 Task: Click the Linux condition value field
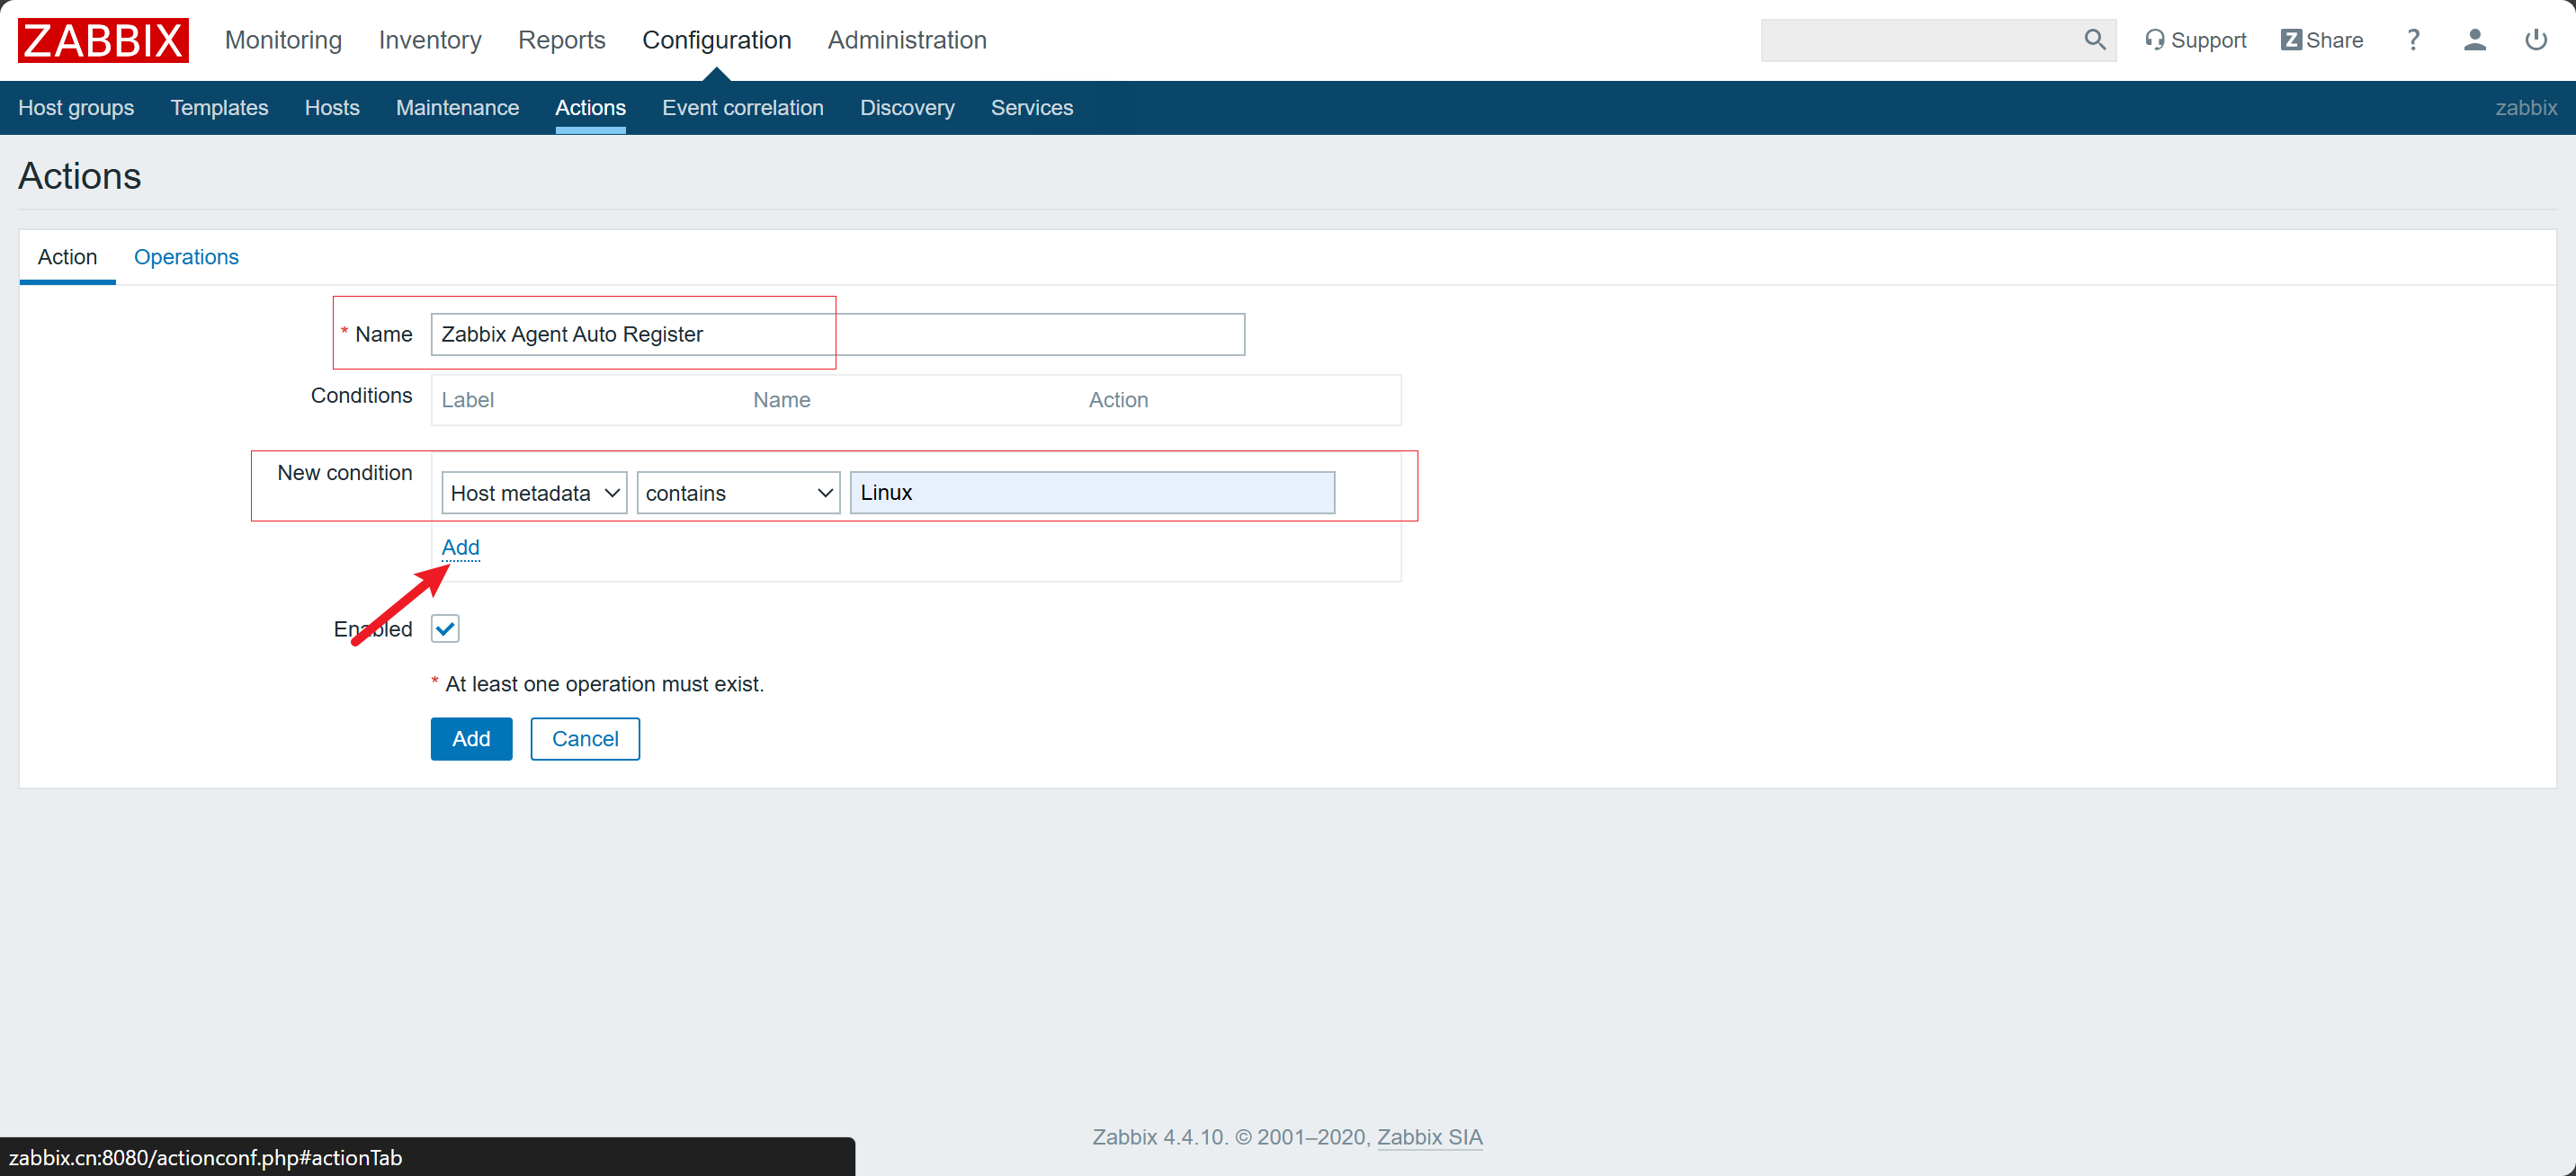coord(1091,493)
